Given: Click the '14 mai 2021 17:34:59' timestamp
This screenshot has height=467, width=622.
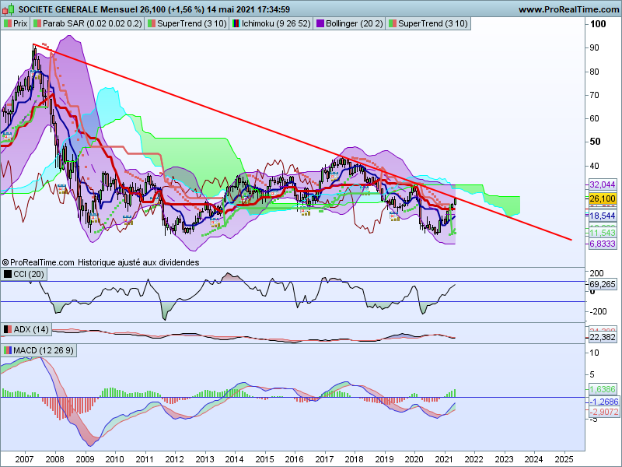Looking at the screenshot, I should pyautogui.click(x=248, y=9).
